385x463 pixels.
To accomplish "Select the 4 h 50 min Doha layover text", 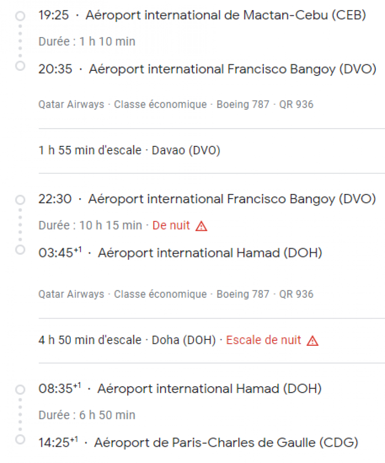I will tap(127, 340).
